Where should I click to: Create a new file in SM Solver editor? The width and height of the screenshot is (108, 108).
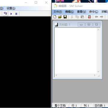[55, 17]
